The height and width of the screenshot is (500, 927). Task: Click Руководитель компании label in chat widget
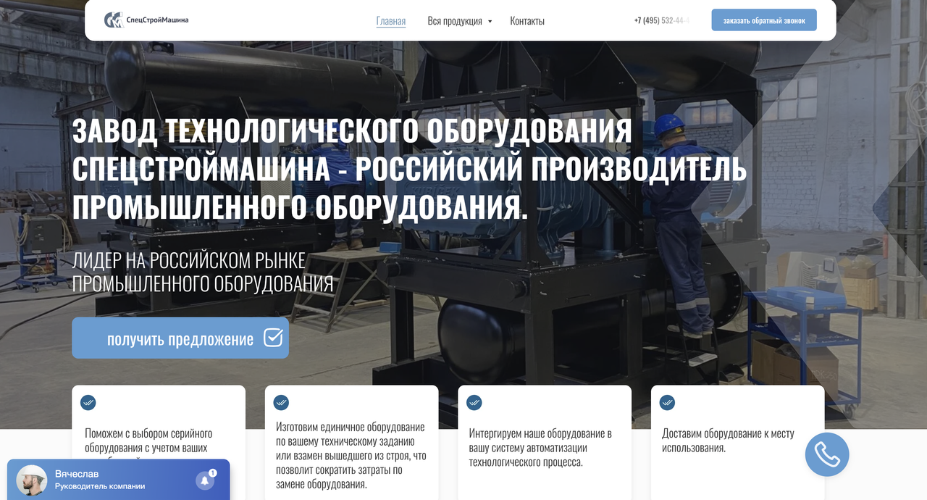pyautogui.click(x=100, y=486)
